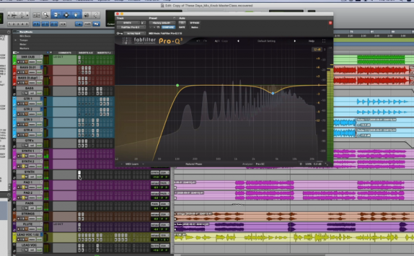Select the Scrubber speaker tool
Screen dimensions: 414x256
click(86, 15)
